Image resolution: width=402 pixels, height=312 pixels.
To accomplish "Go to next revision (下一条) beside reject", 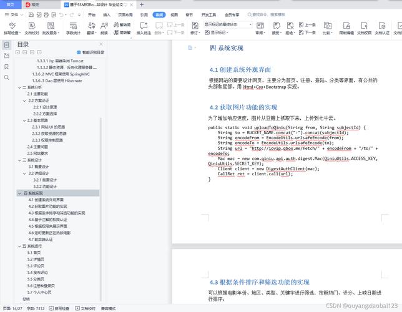I will tap(307, 32).
